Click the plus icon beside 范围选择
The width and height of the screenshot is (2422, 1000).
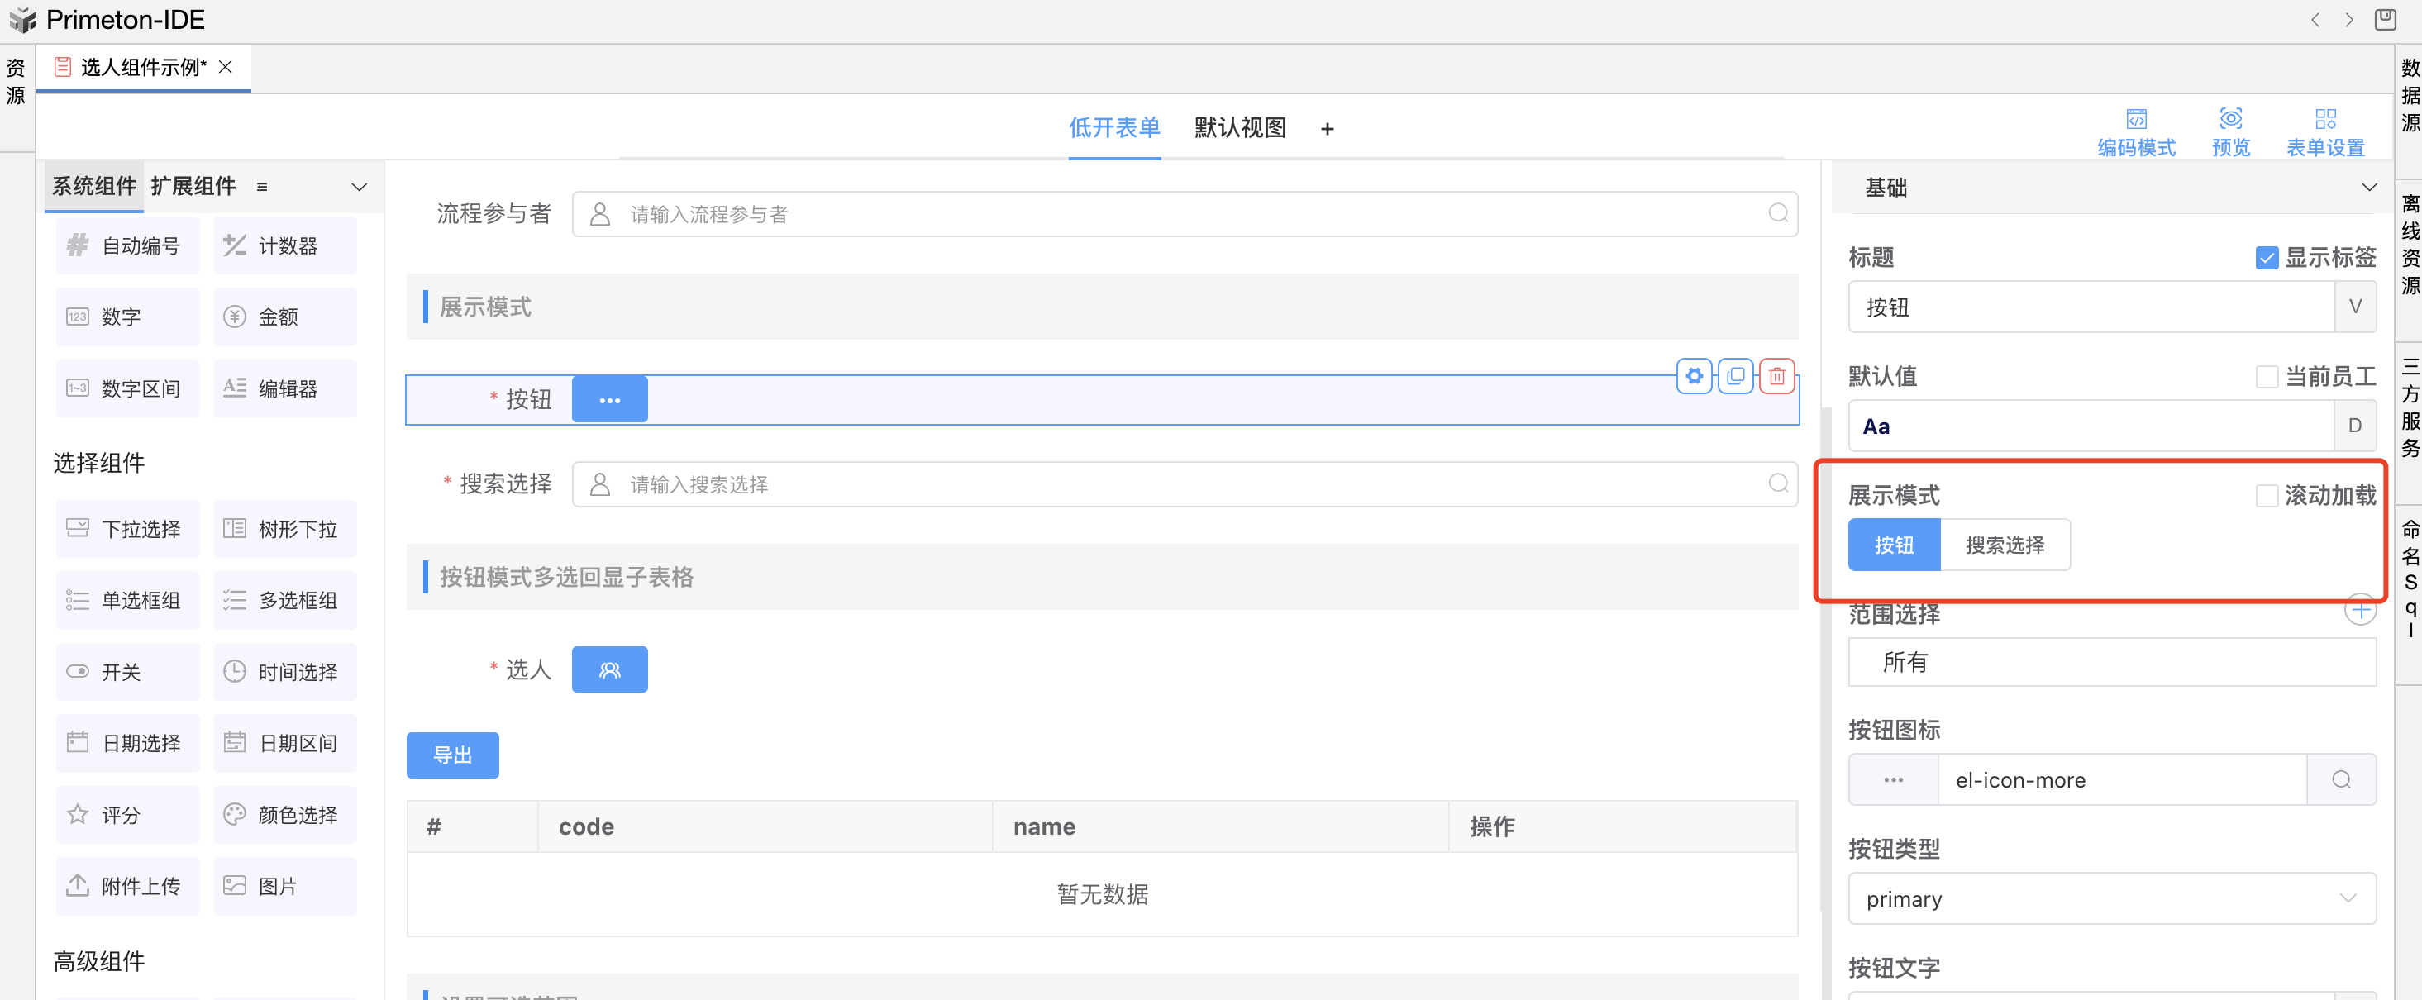2359,611
